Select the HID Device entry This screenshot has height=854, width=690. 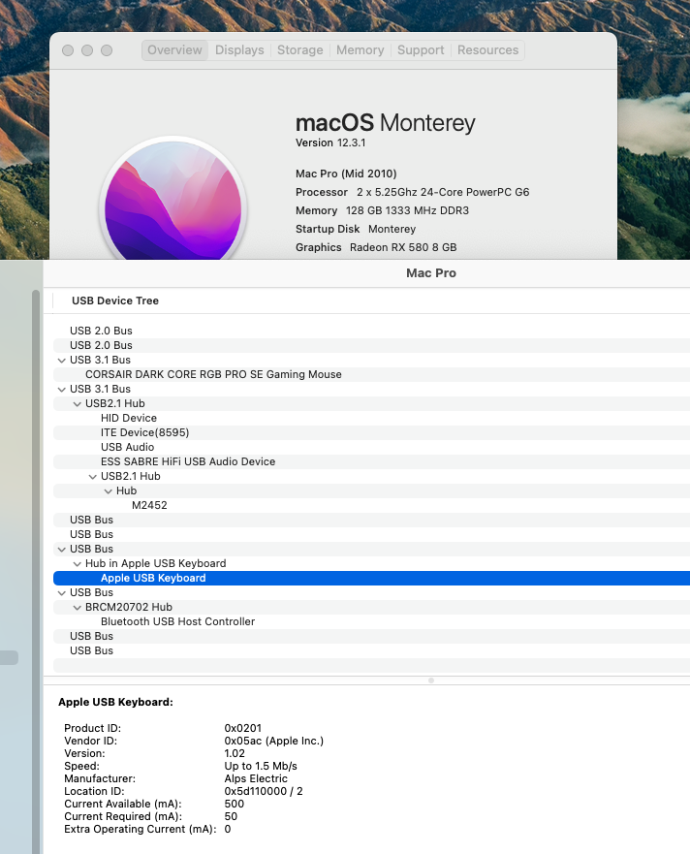(x=371, y=418)
